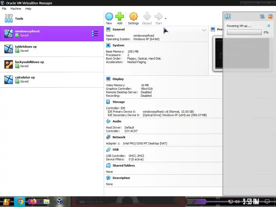Click the Windows XP (x64).iso optical drive entry
The height and width of the screenshot is (207, 276).
pyautogui.click(x=175, y=115)
